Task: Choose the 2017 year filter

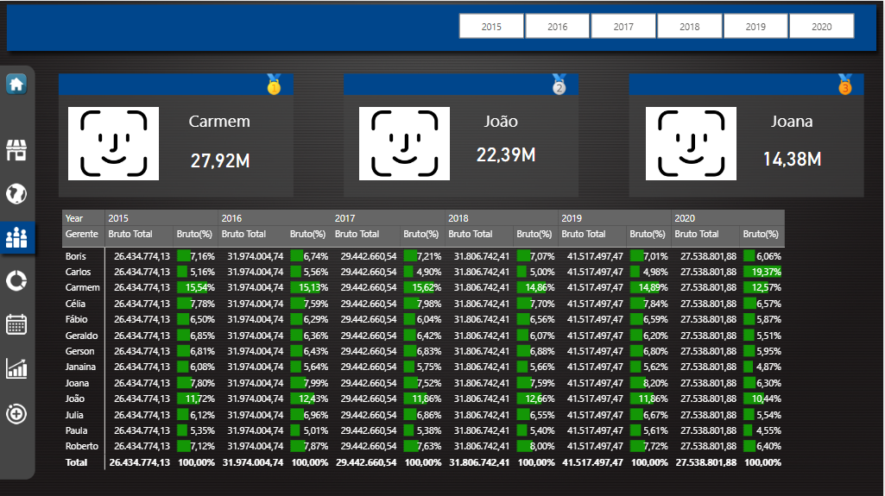Action: click(623, 27)
